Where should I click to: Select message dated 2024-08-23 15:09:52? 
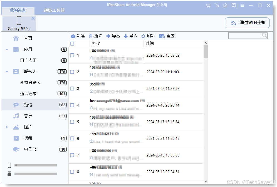(136, 55)
